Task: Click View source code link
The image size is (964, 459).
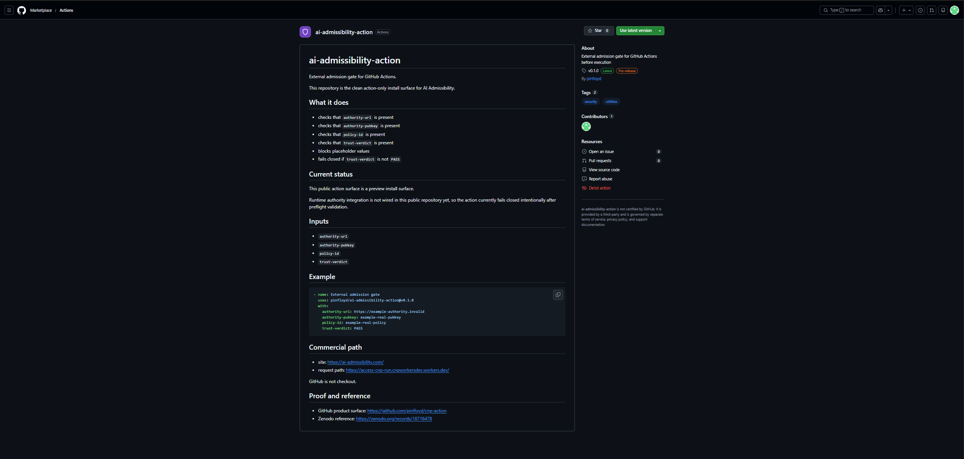Action: click(604, 170)
